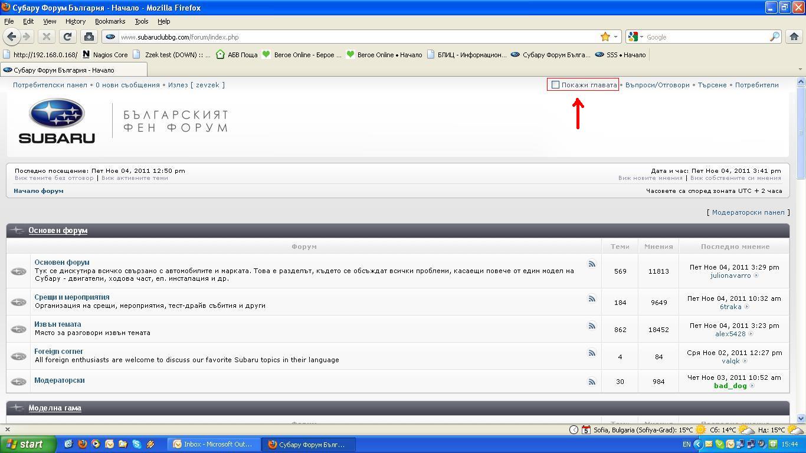Open RSS feed for Срещи и мероприятия
Image resolution: width=806 pixels, height=453 pixels.
[x=591, y=298]
